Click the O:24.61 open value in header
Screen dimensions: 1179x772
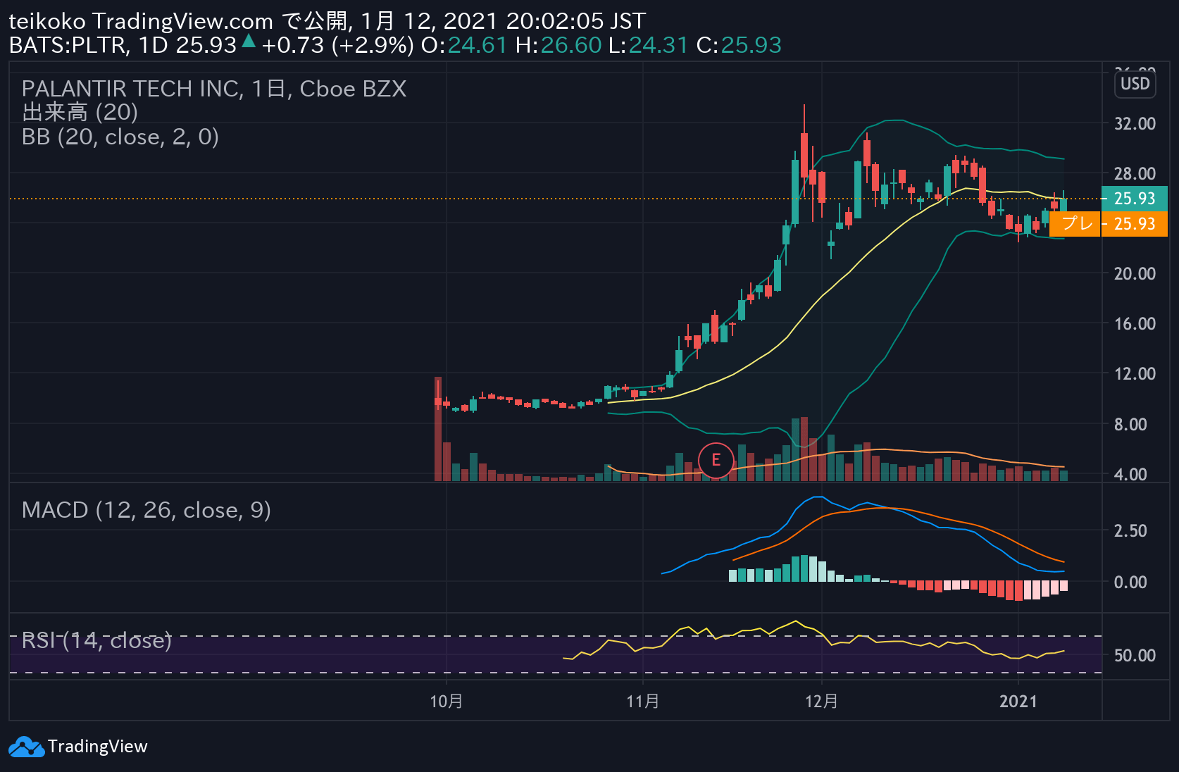point(464,45)
